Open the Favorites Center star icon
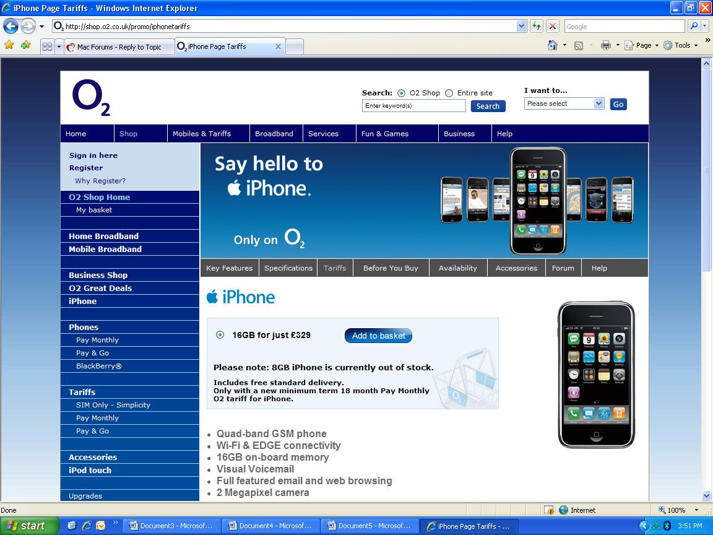The image size is (713, 535). (x=9, y=46)
